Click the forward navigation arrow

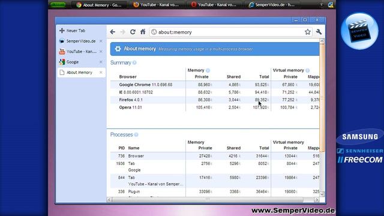[x=122, y=32]
